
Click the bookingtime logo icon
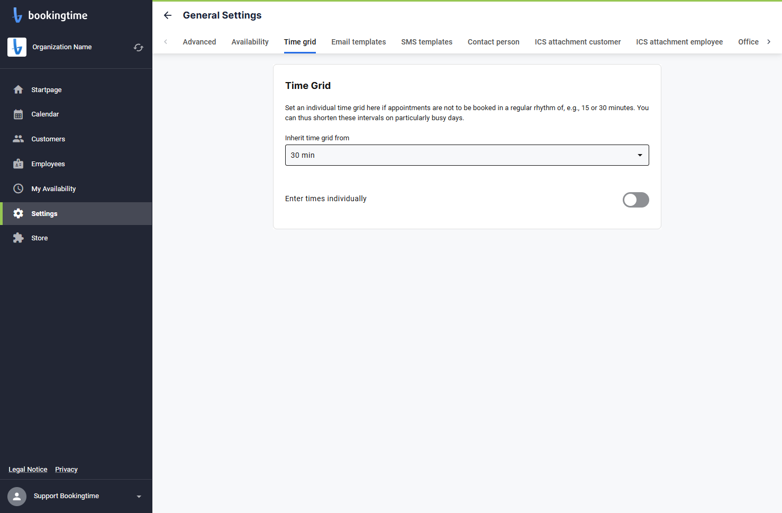coord(17,15)
